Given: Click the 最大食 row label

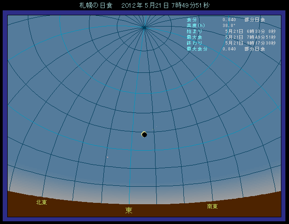Looking at the screenshot, I should tap(194, 37).
